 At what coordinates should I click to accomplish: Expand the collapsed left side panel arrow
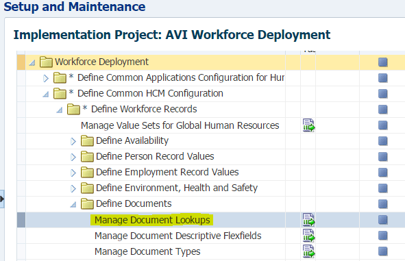(x=2, y=199)
